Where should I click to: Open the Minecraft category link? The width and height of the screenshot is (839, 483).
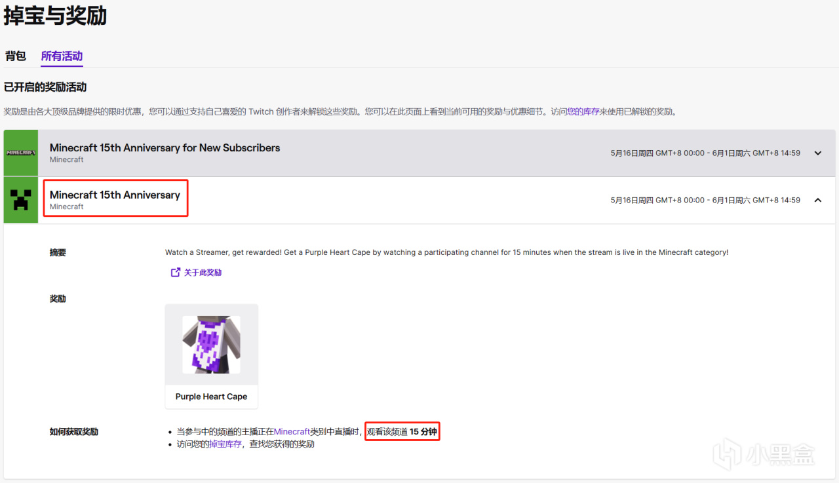pos(292,431)
